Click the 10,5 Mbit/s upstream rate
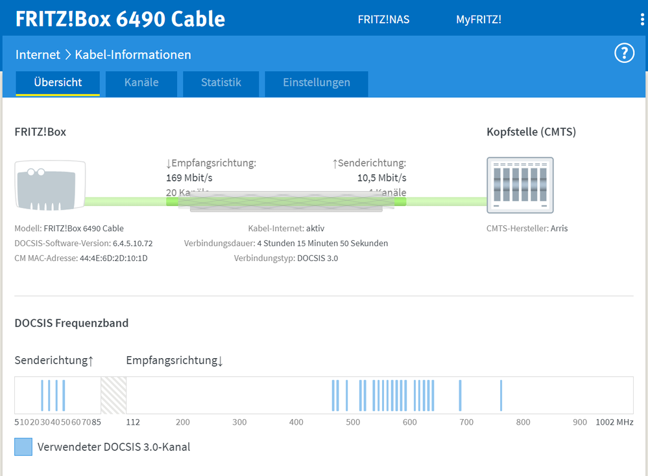The width and height of the screenshot is (648, 476). 382,178
